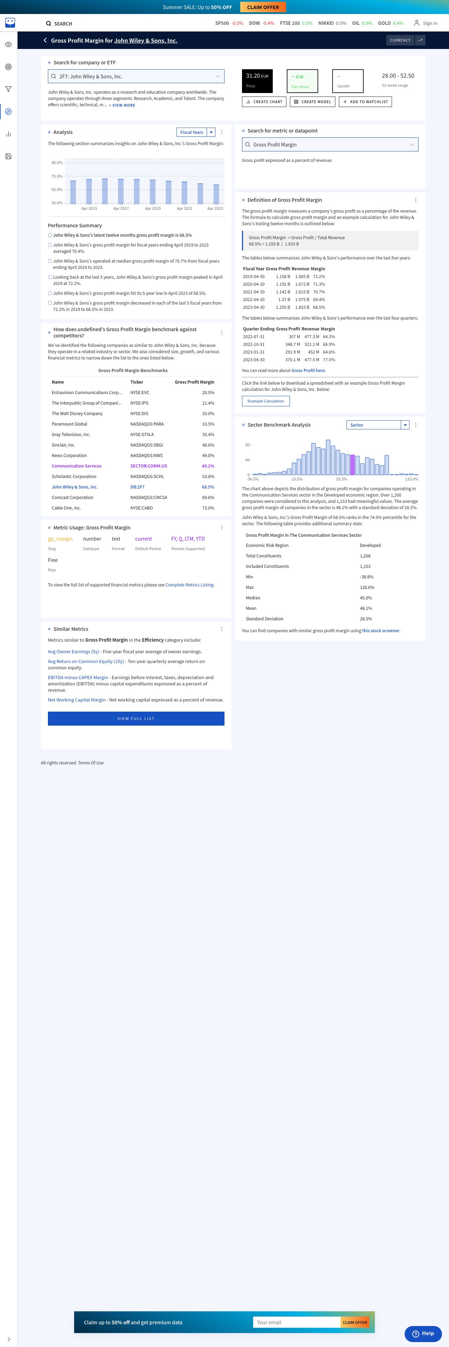449x1347 pixels.
Task: Open EBITDA minus CAPEX Margin link
Action: click(x=78, y=678)
